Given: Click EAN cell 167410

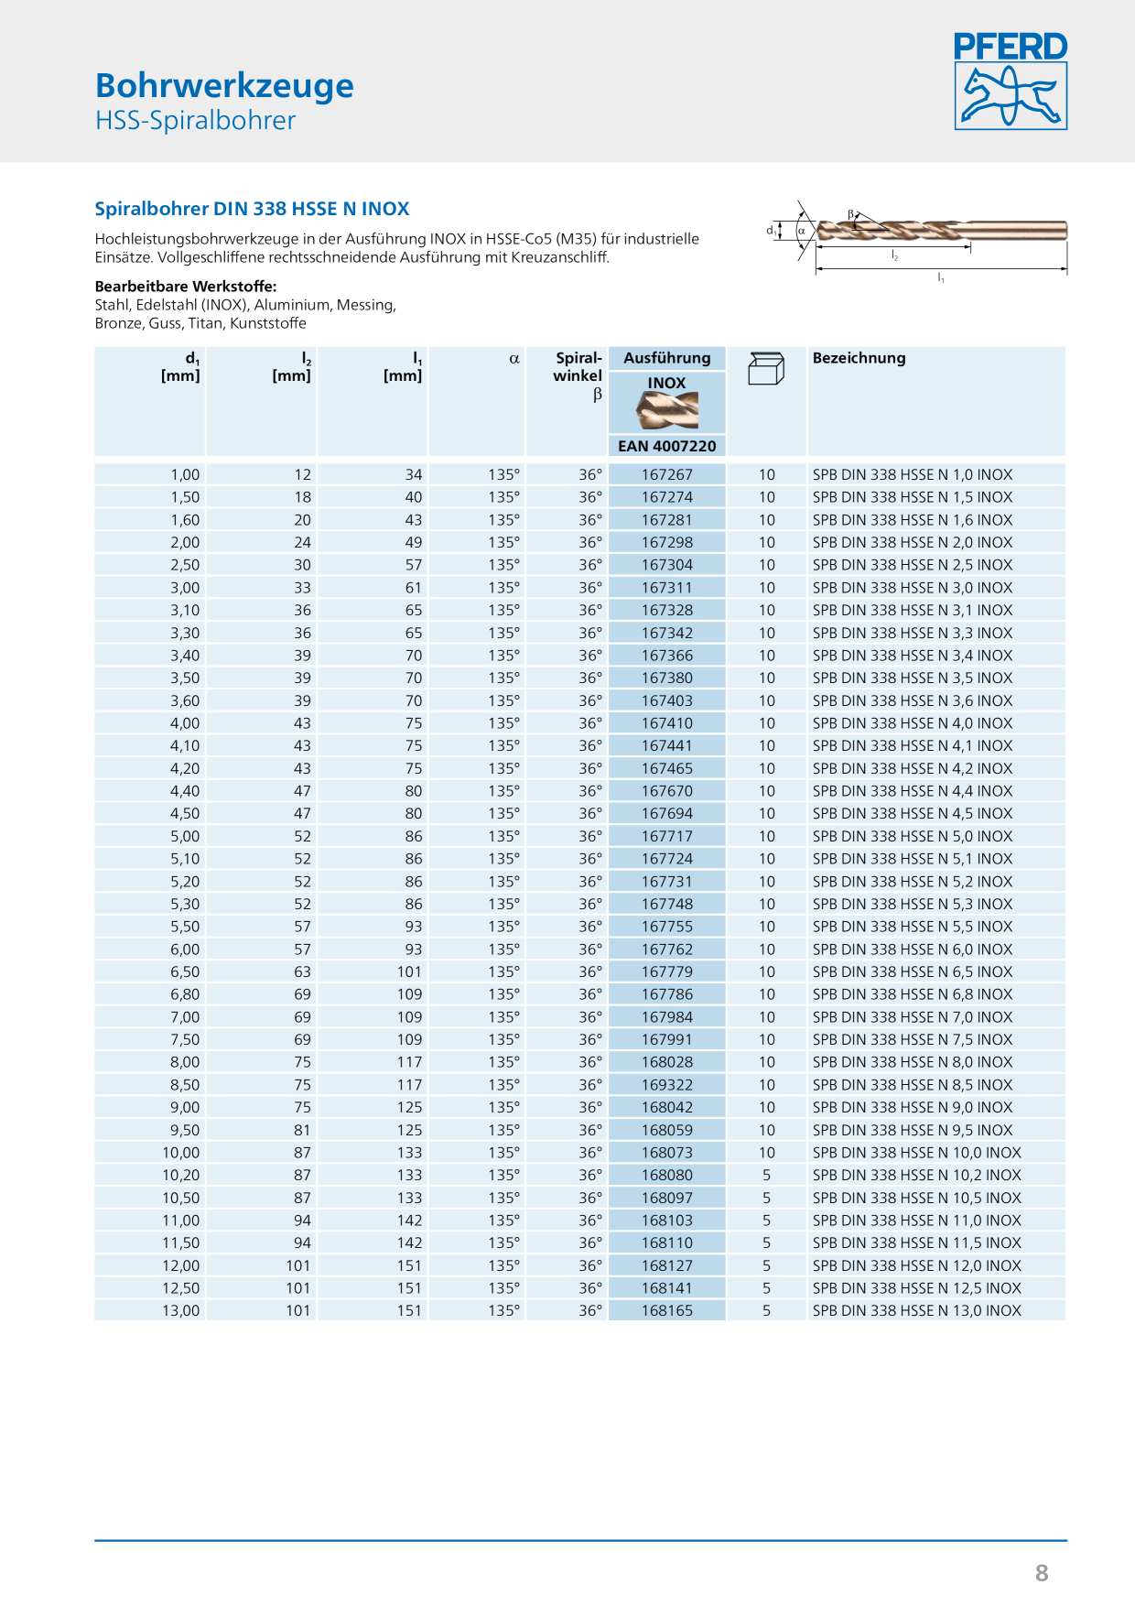Looking at the screenshot, I should coord(667,723).
